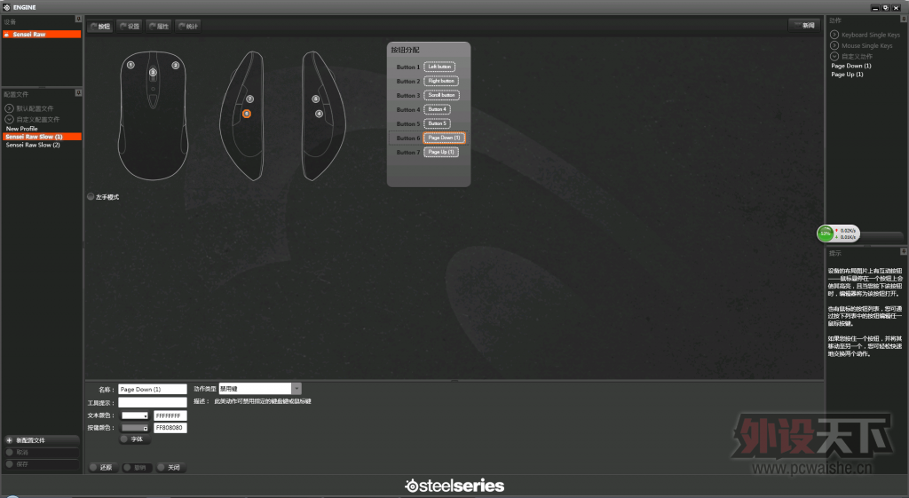Click the SteelSeries logo at bottom
909x498 pixels.
(x=454, y=486)
